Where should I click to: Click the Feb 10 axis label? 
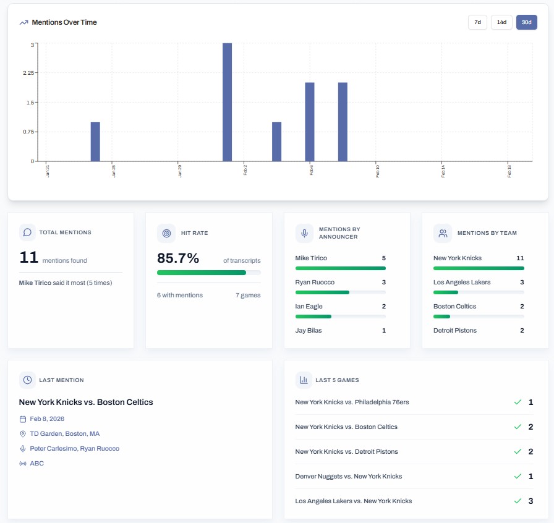coord(377,171)
